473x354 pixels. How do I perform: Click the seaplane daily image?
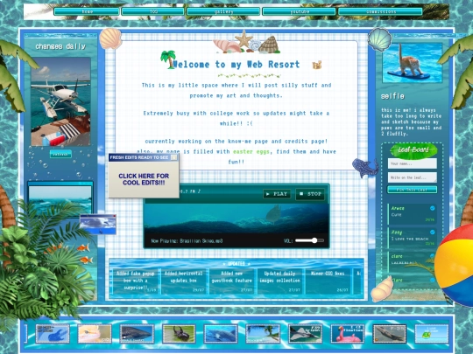pyautogui.click(x=60, y=101)
